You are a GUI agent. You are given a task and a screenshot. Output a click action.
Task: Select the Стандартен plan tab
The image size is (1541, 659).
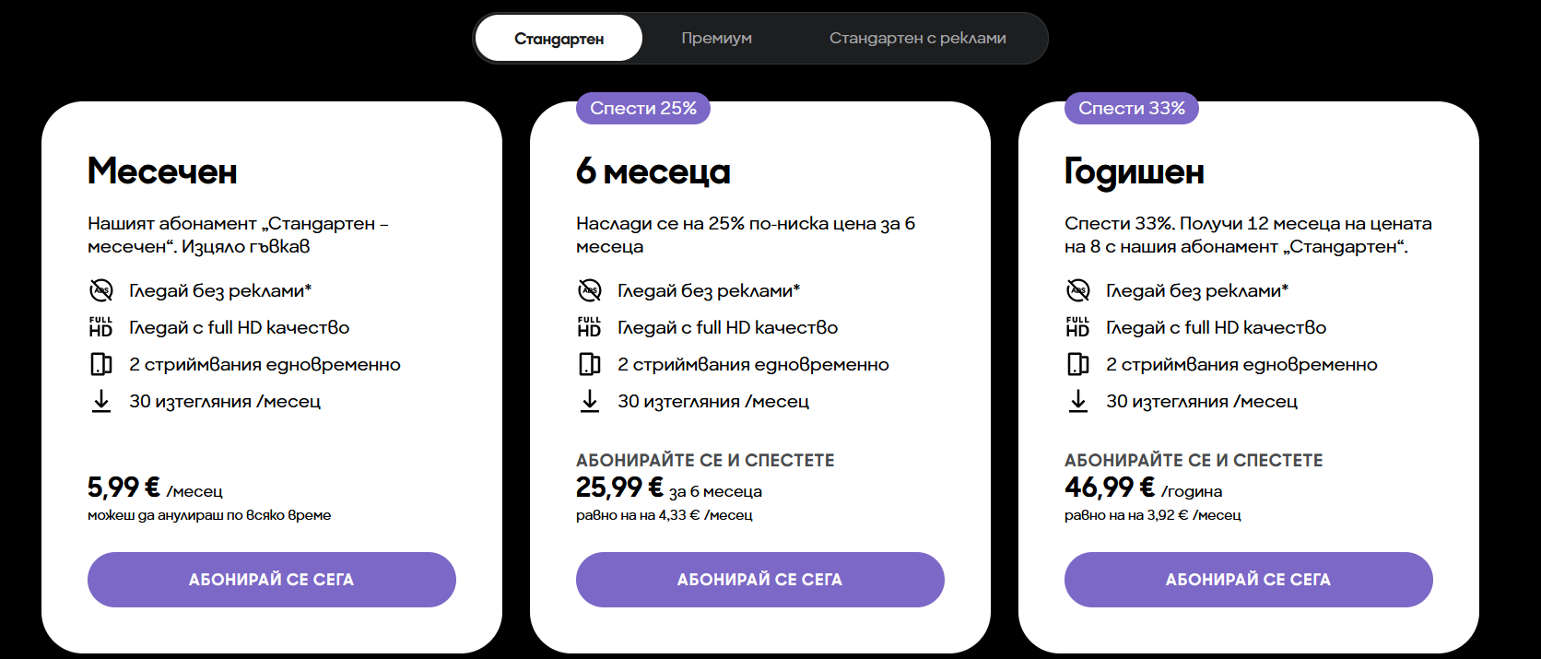click(559, 39)
